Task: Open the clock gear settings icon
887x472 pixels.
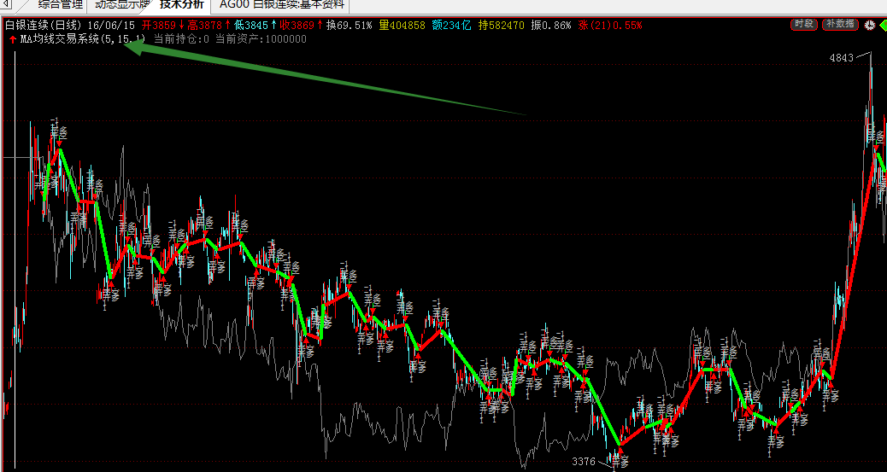Action: pos(869,25)
